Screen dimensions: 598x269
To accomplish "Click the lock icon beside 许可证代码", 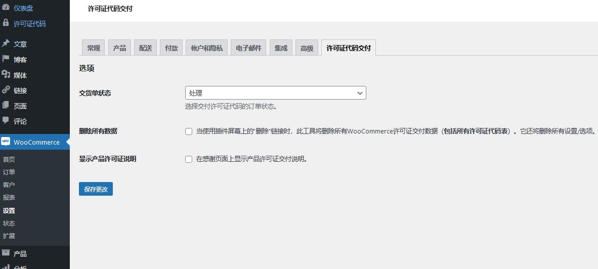I will [6, 22].
